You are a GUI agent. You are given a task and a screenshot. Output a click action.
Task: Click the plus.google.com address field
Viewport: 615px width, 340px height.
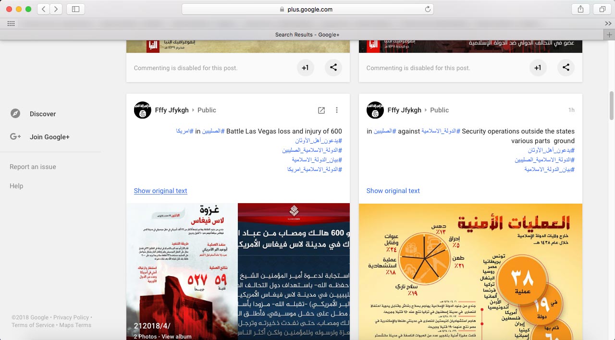(x=307, y=9)
